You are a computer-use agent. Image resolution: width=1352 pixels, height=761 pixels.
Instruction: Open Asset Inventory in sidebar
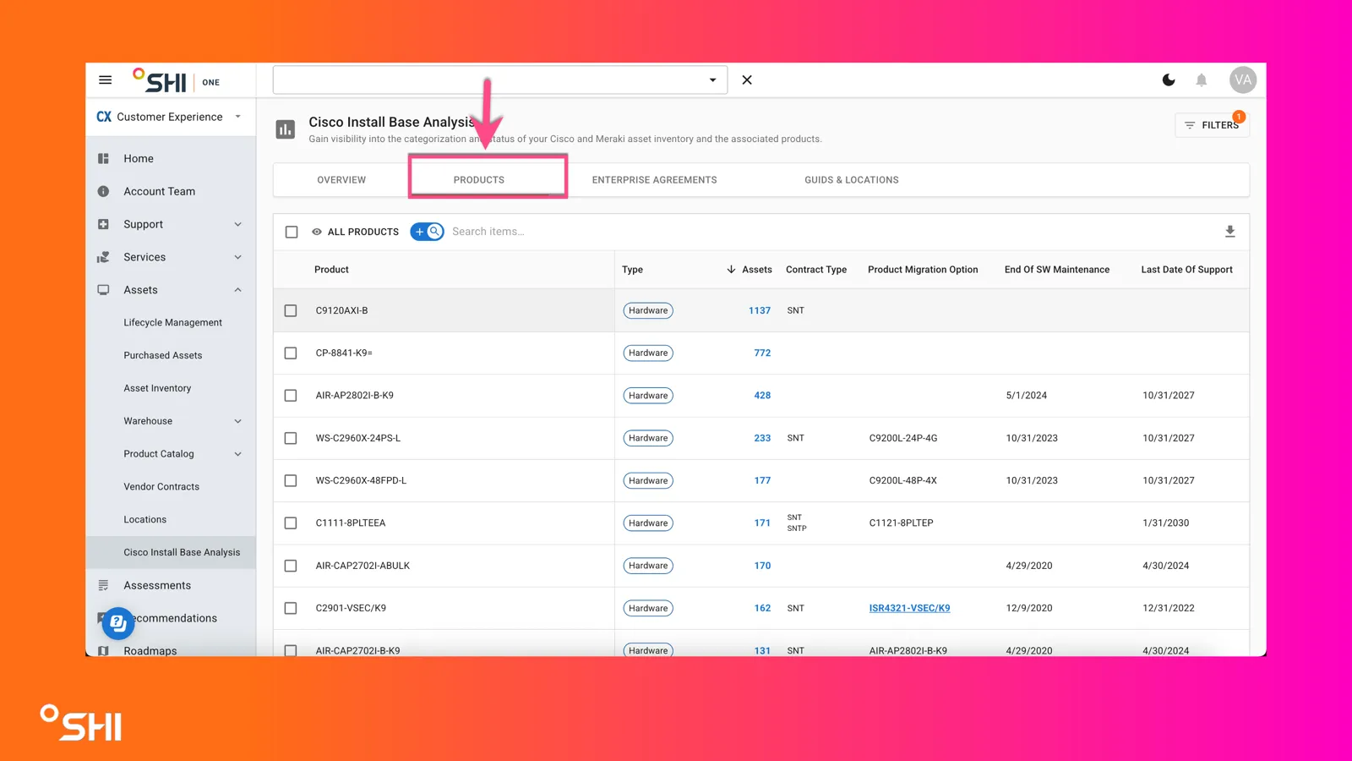pos(157,389)
